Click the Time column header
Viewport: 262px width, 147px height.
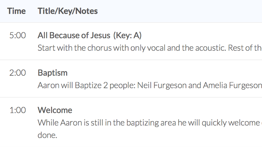[16, 11]
